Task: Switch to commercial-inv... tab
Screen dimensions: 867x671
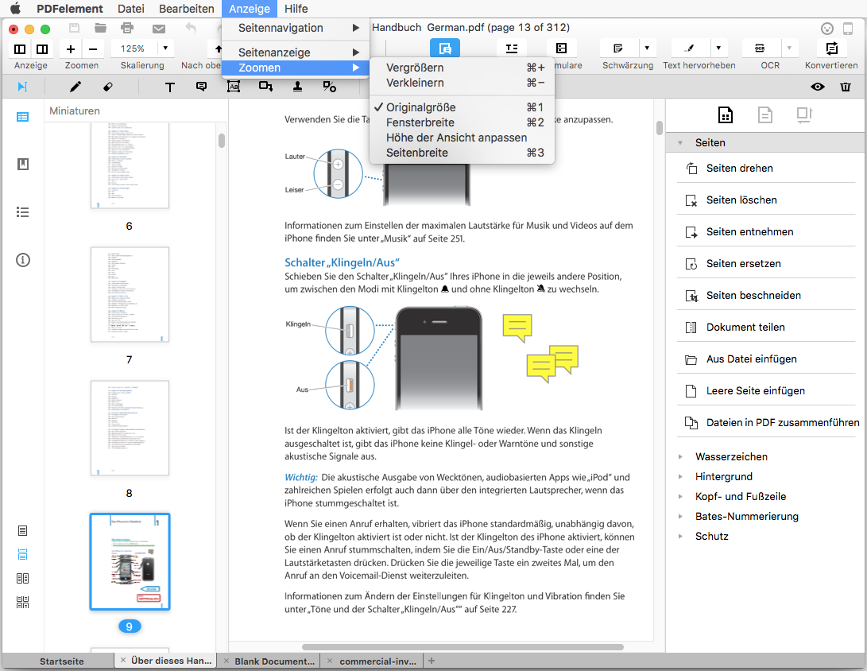Action: click(377, 661)
